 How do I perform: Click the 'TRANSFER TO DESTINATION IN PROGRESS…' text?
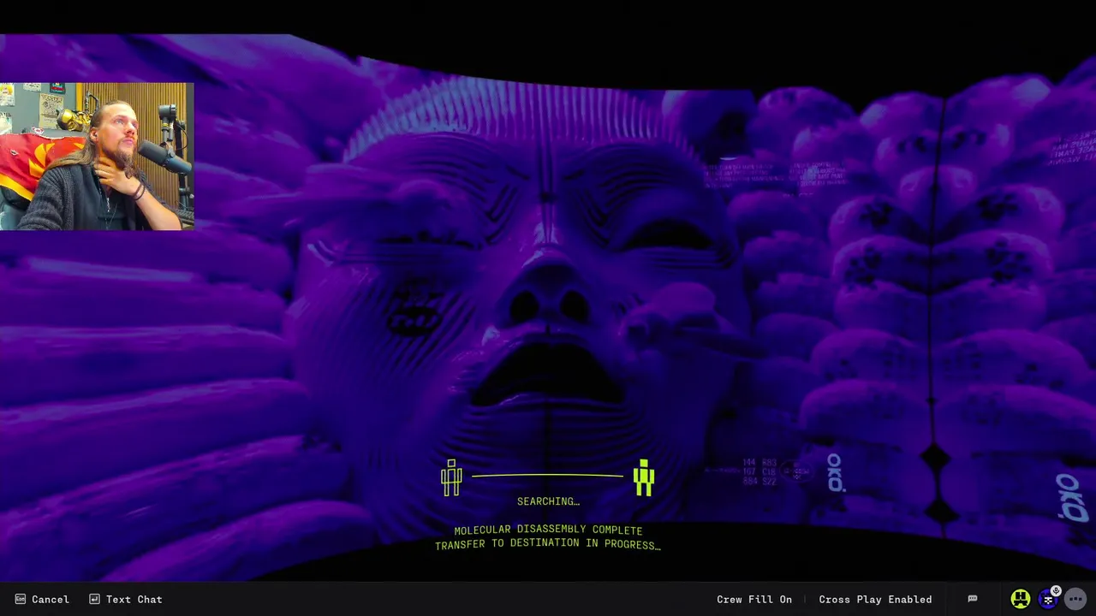[548, 544]
